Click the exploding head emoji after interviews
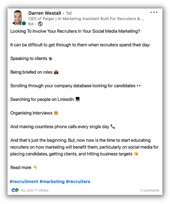The height and width of the screenshot is (204, 170). click(56, 113)
